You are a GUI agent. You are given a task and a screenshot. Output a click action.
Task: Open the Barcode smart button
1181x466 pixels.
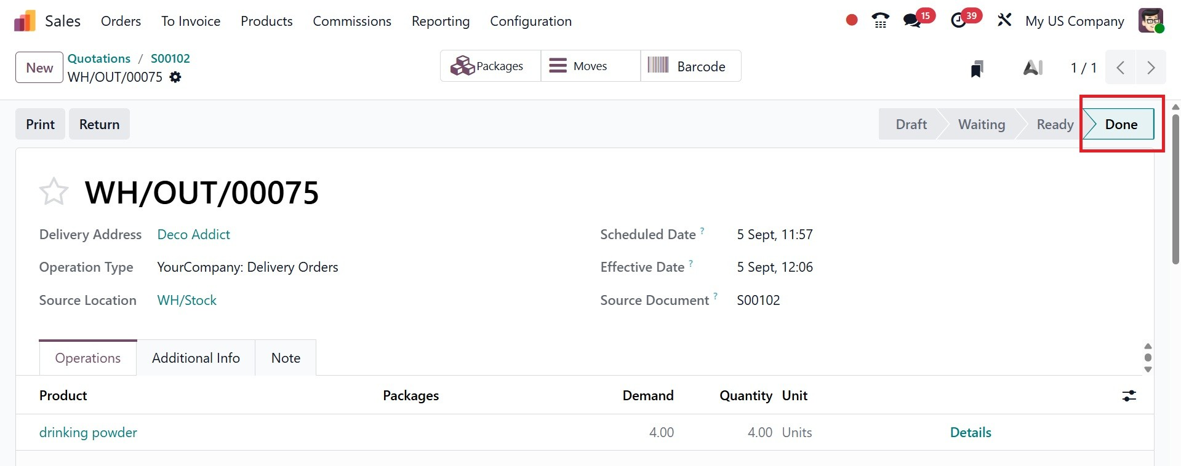[x=691, y=66]
